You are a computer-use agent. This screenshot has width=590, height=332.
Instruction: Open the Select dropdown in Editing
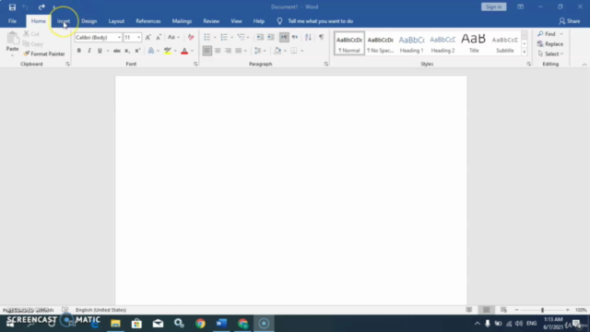pos(551,53)
